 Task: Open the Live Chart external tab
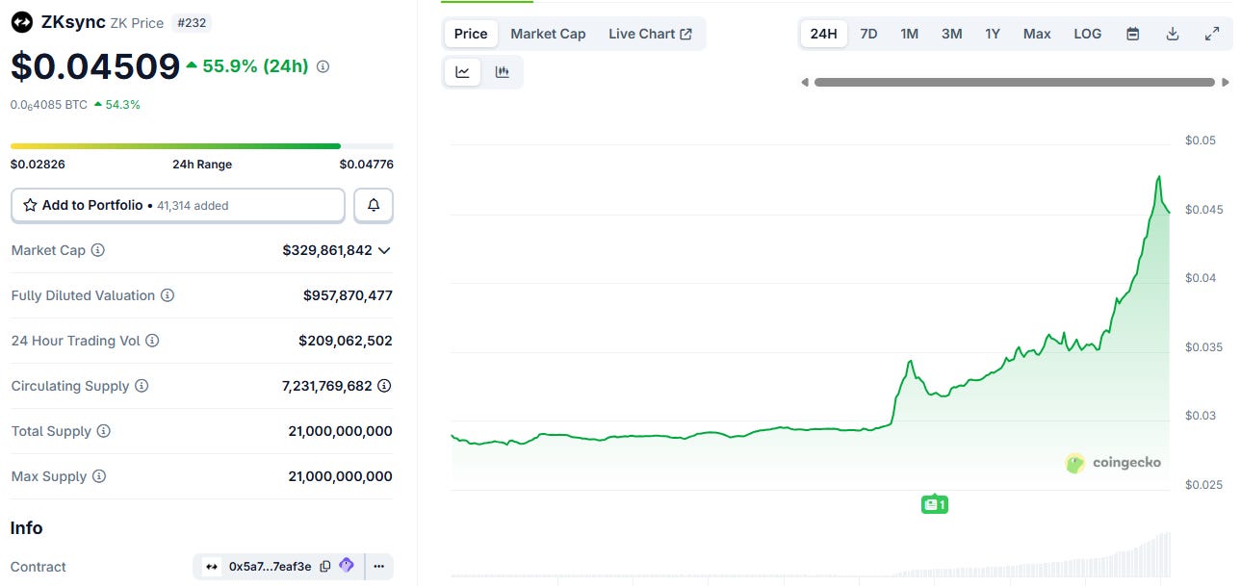point(650,34)
